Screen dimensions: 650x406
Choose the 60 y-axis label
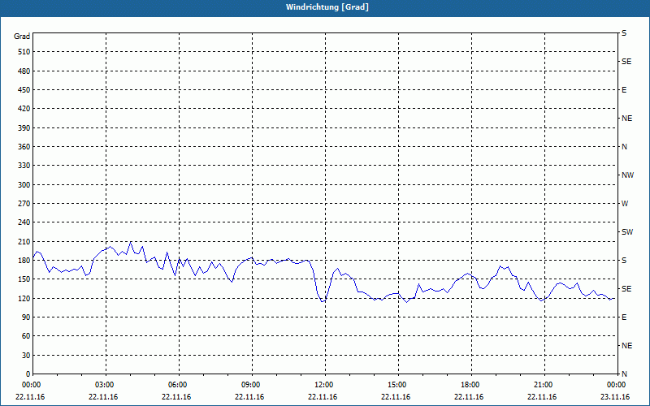[26, 336]
